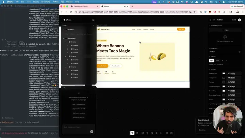245x138 pixels.
Task: Open the efecto logo dropdown
Action: click(x=69, y=20)
